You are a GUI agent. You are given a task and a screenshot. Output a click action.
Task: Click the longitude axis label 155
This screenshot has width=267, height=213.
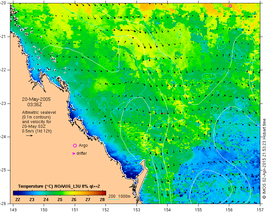(x=198, y=210)
